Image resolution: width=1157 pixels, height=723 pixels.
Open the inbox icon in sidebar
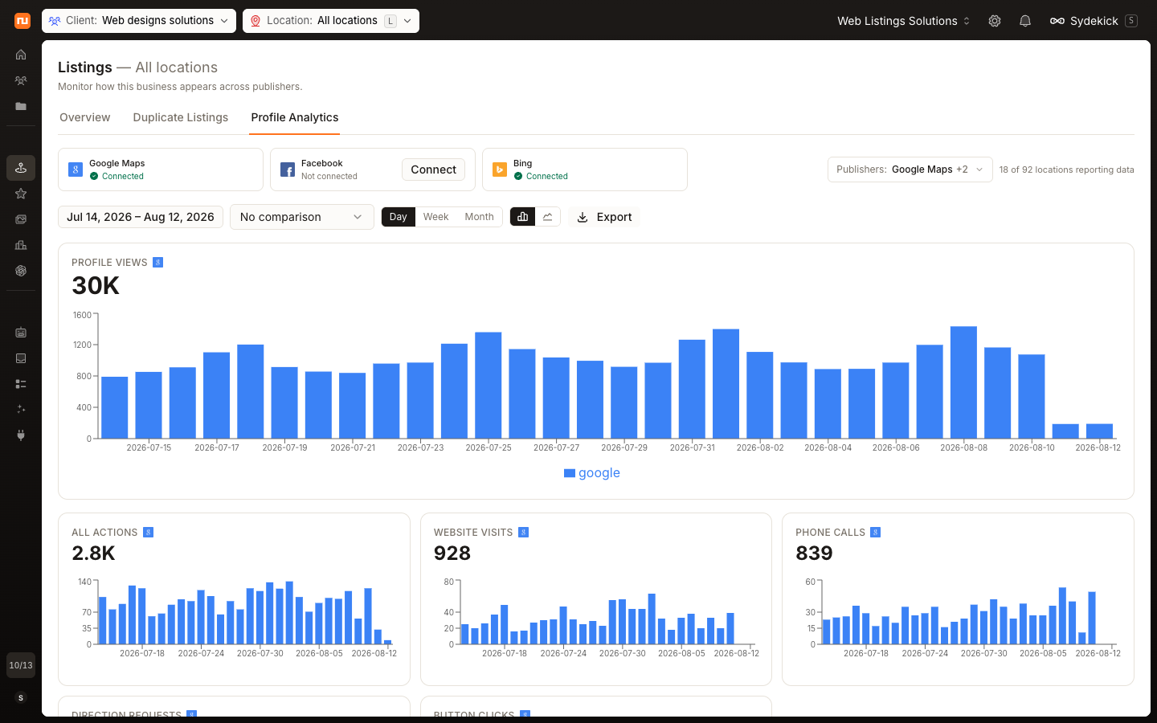click(x=21, y=358)
